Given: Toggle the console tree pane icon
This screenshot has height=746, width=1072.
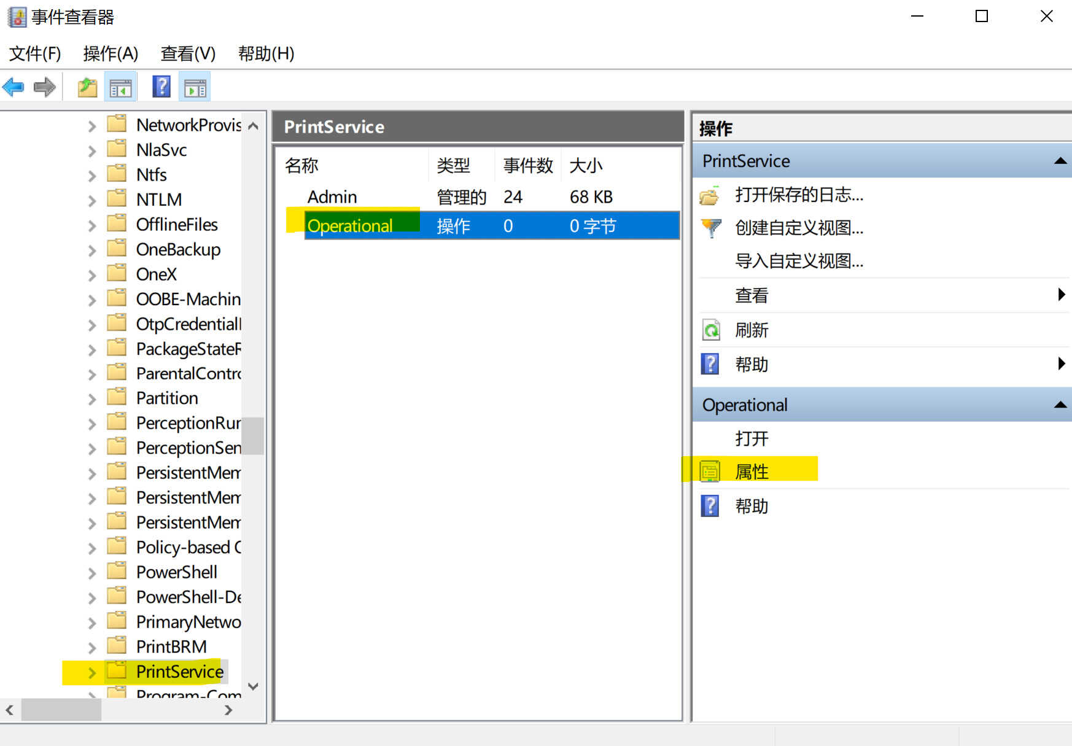Looking at the screenshot, I should (120, 88).
